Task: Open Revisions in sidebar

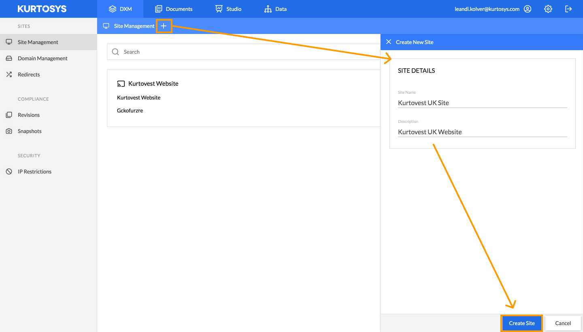Action: pyautogui.click(x=49, y=115)
